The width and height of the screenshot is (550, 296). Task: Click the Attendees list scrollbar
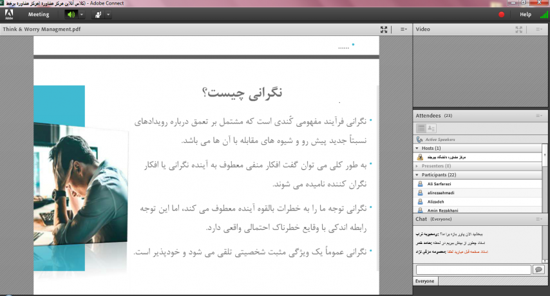tap(545, 178)
